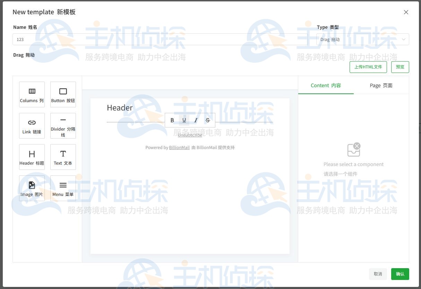The image size is (421, 289).
Task: Toggle strikethrough formatting
Action: coord(208,120)
